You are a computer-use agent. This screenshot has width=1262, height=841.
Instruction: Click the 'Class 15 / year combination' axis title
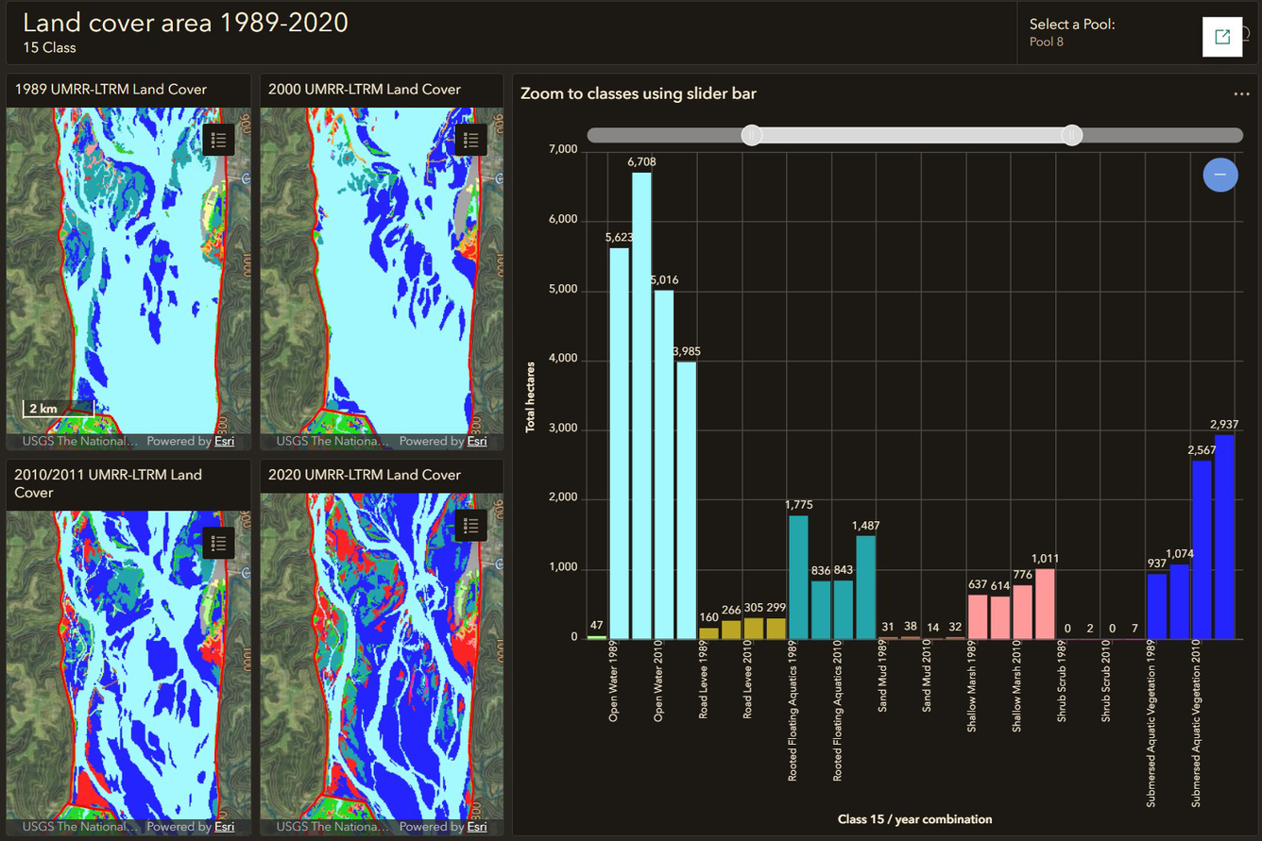point(915,819)
